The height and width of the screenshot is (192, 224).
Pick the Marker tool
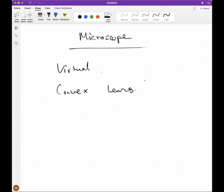(x=56, y=16)
